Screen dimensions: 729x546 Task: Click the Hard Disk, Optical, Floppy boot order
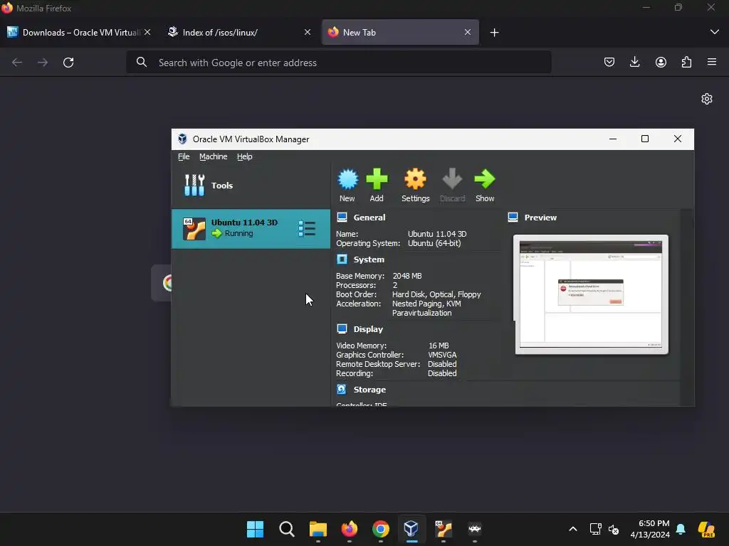(x=436, y=294)
